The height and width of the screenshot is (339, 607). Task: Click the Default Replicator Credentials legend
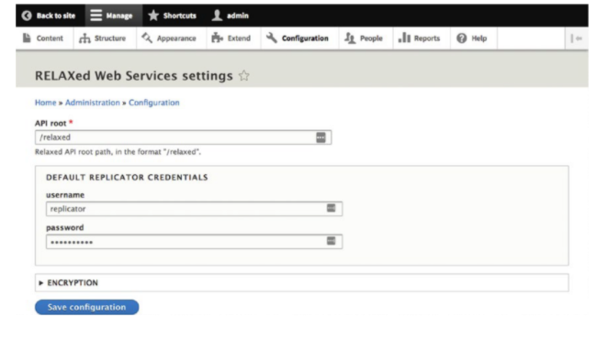(x=127, y=177)
